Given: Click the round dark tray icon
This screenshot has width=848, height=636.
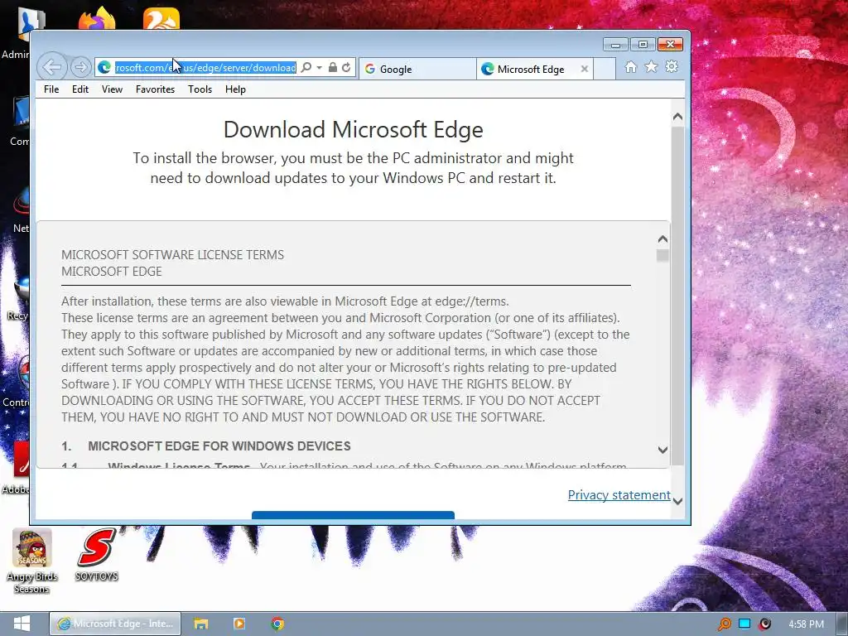Looking at the screenshot, I should [x=764, y=624].
